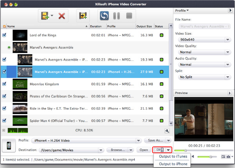Open the output-to-device dropdown arrow
This screenshot has width=235, height=168.
(x=168, y=150)
